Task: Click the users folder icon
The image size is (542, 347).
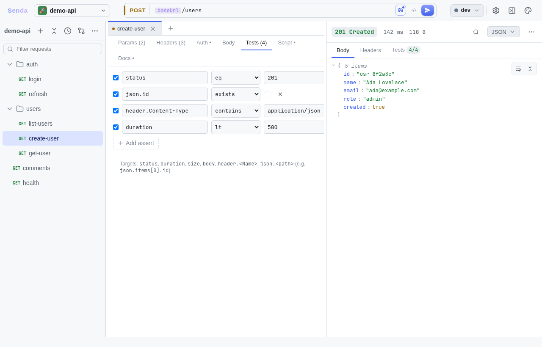Action: point(20,109)
